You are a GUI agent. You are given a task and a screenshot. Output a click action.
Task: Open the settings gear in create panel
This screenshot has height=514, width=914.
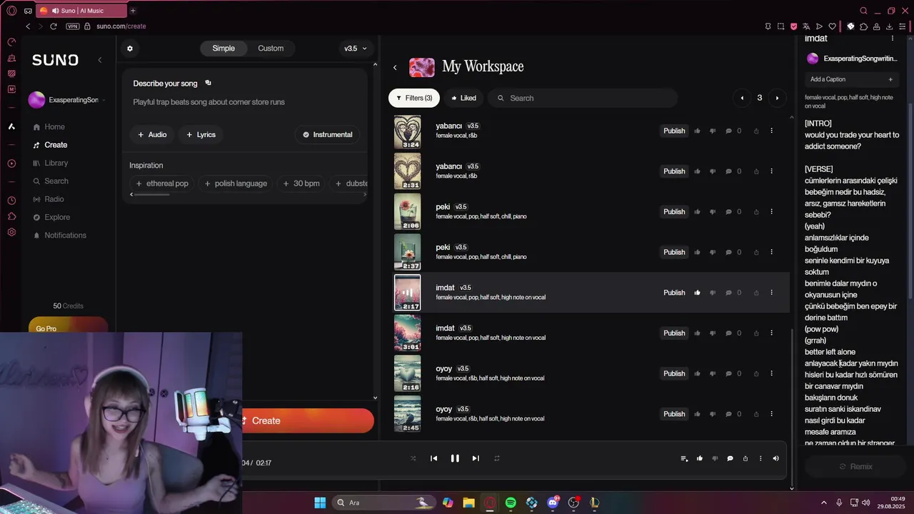click(x=130, y=49)
